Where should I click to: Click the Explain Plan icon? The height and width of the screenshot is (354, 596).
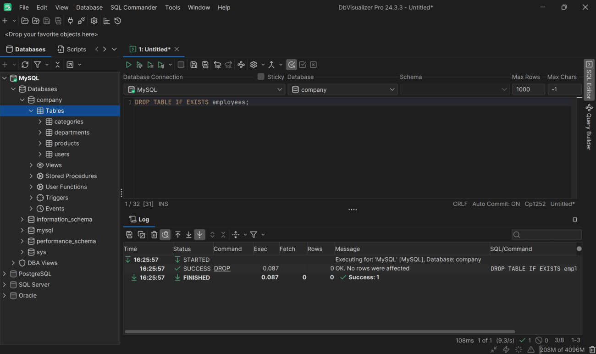[x=161, y=64]
